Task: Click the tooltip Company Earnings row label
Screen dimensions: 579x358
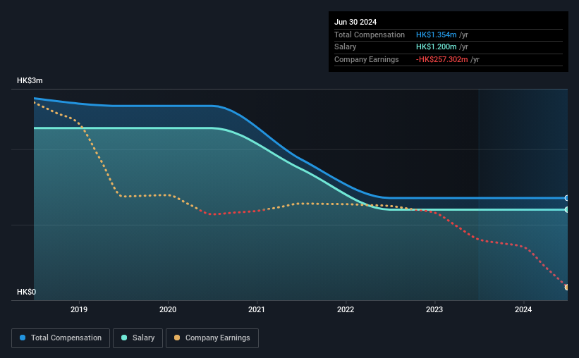Action: (366, 59)
